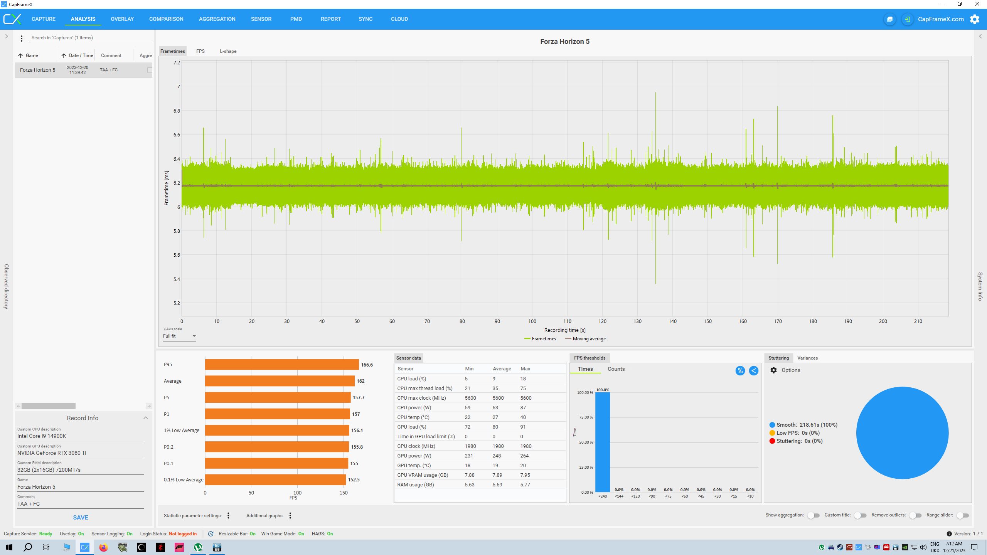Open the Windows Start menu
The height and width of the screenshot is (555, 987).
9,547
